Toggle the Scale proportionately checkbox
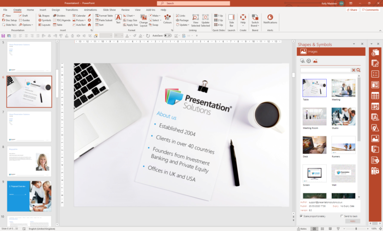Image resolution: width=383 pixels, height=231 pixels. click(301, 216)
